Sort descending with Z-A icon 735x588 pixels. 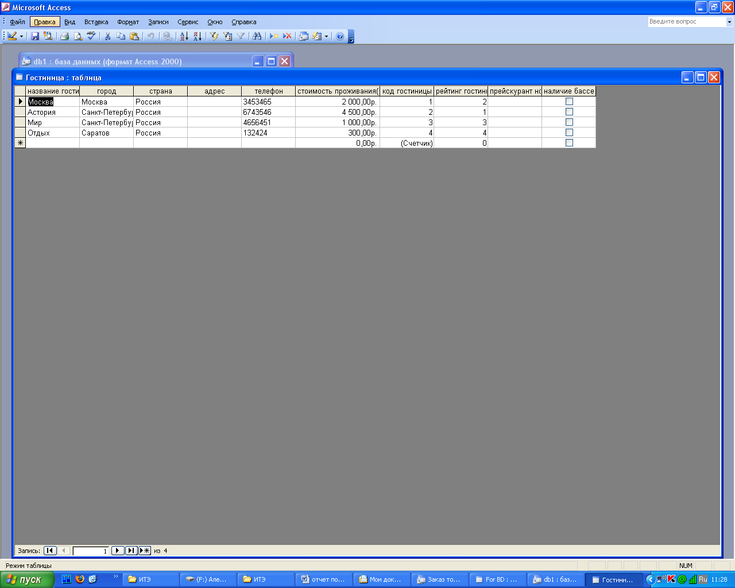tap(197, 36)
